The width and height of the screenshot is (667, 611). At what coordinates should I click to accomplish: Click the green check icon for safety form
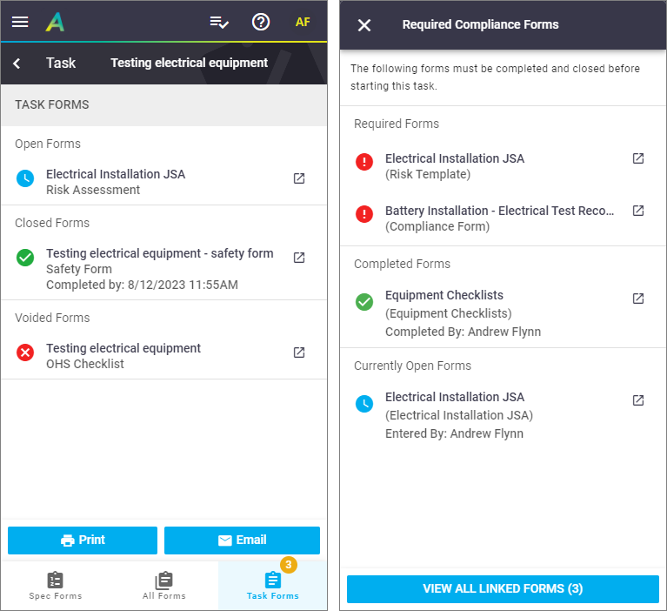(25, 258)
